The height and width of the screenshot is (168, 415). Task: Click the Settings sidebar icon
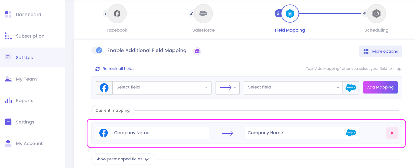pos(8,122)
